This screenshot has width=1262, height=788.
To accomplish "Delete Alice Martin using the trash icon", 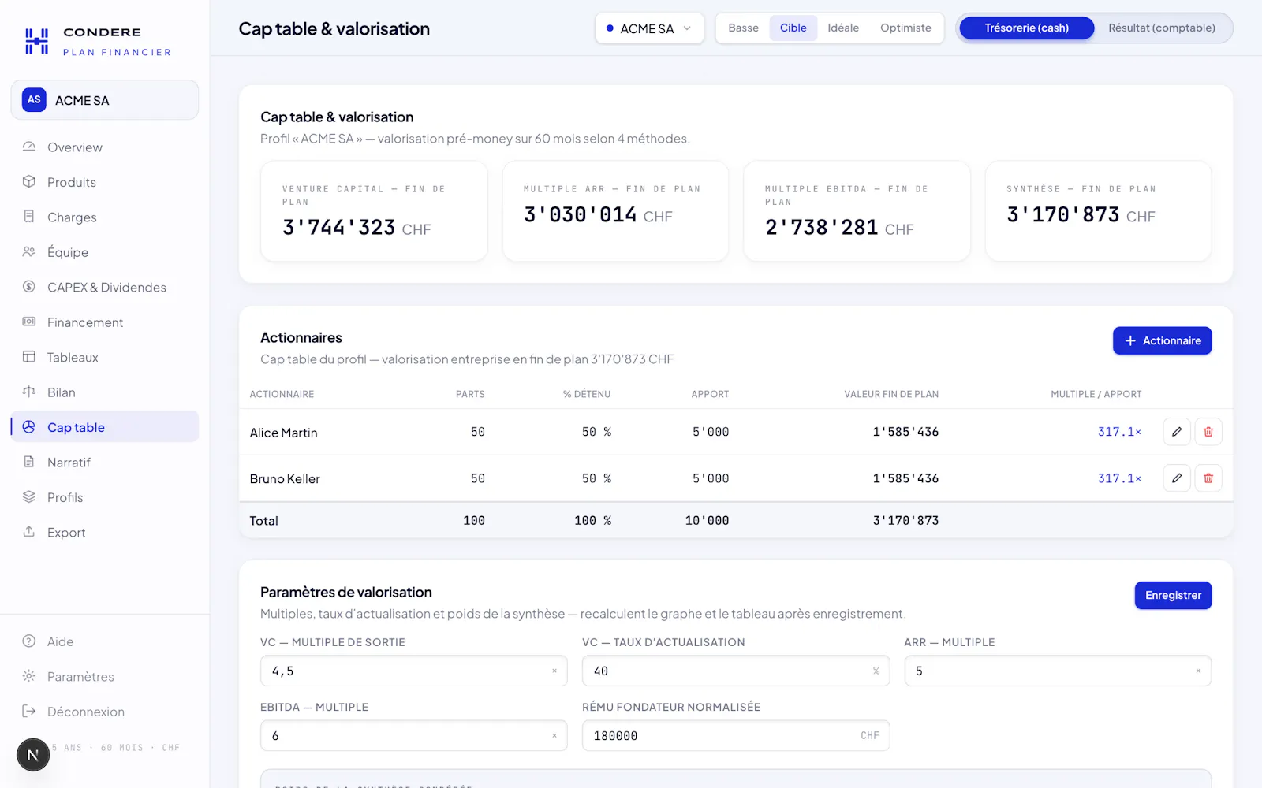I will click(1208, 432).
